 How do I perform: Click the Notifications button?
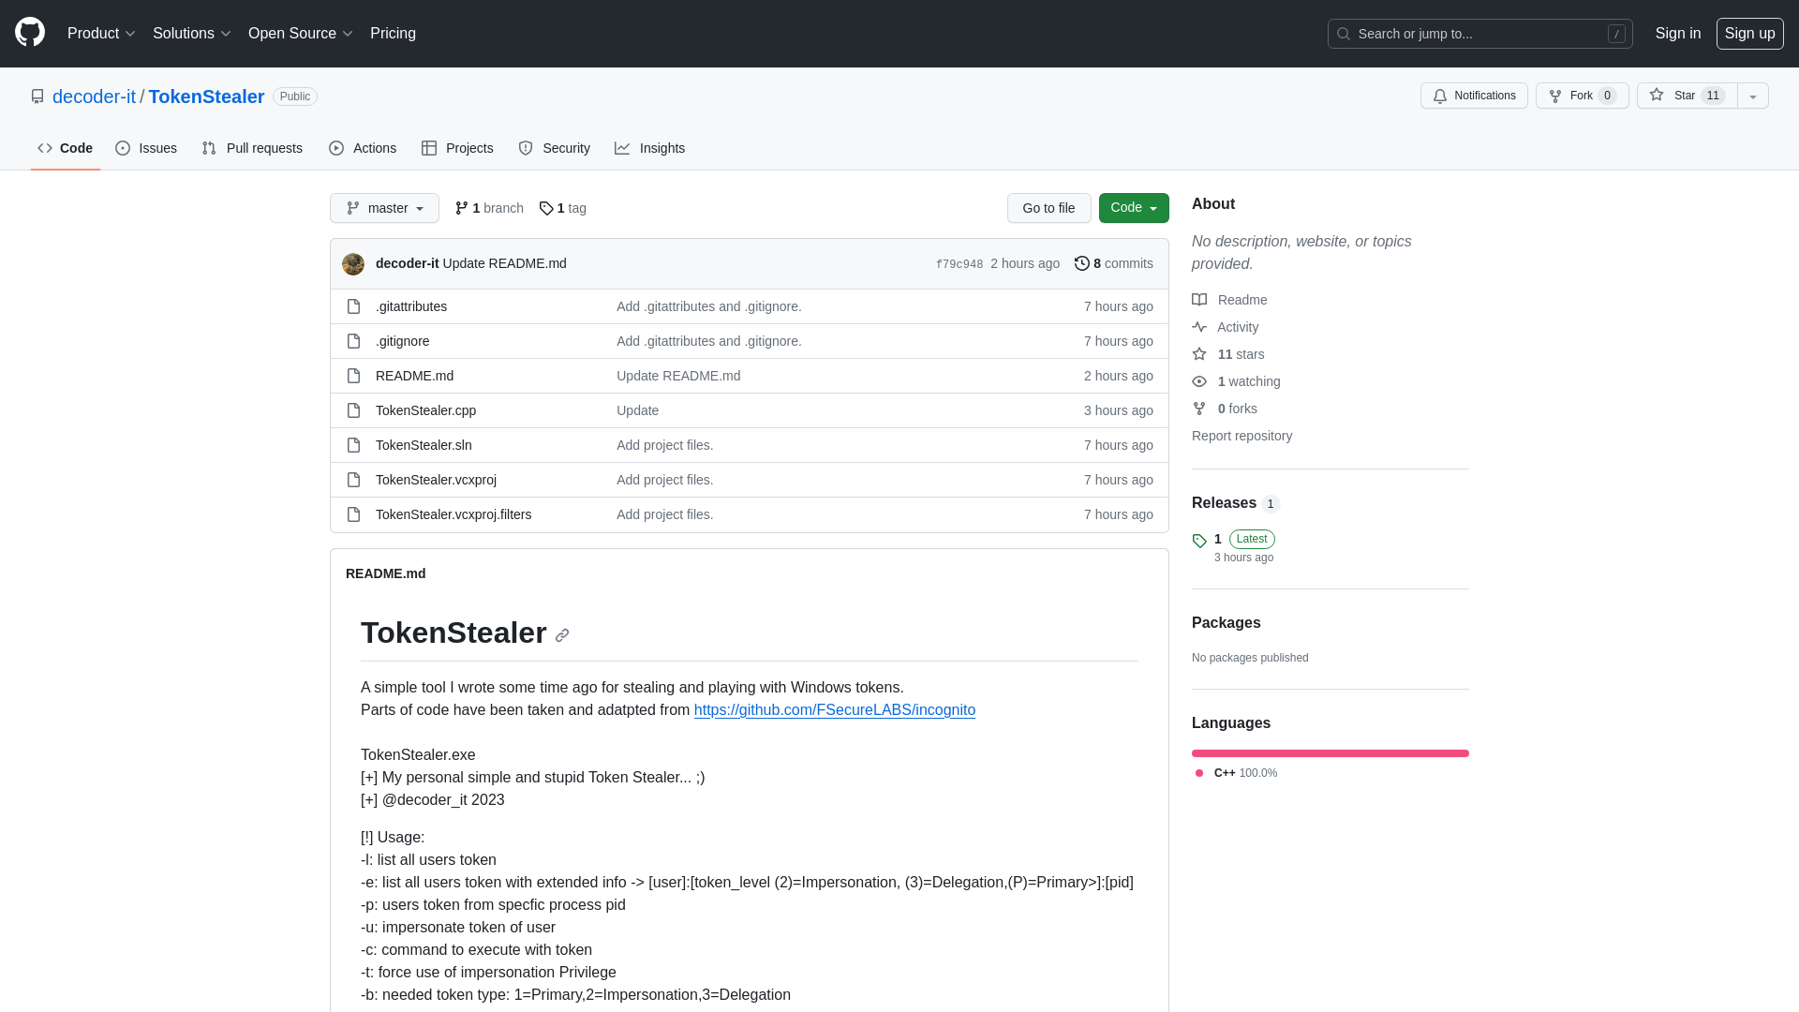1474,96
